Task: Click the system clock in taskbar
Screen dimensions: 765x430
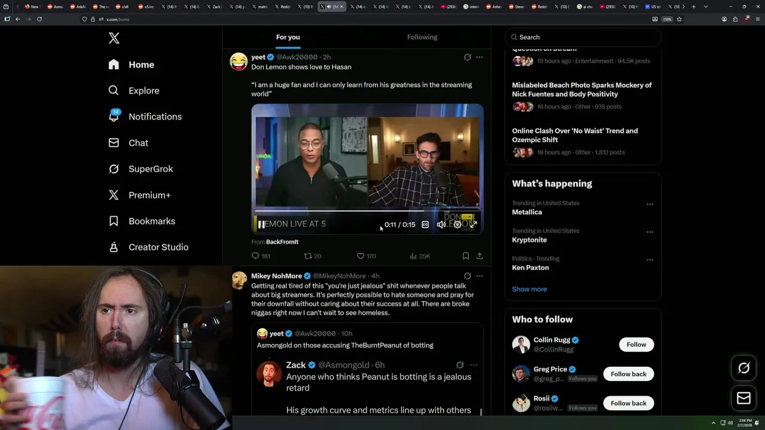Action: 745,422
